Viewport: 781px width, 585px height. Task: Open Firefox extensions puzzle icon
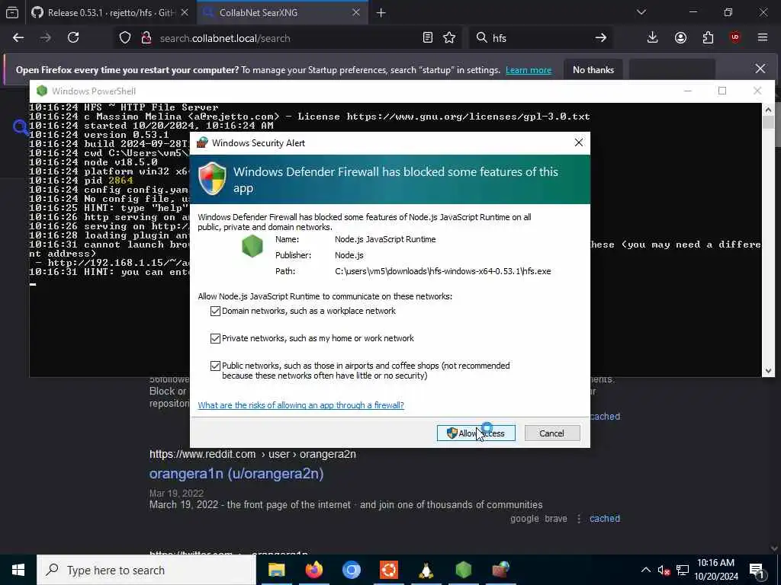[x=708, y=38]
